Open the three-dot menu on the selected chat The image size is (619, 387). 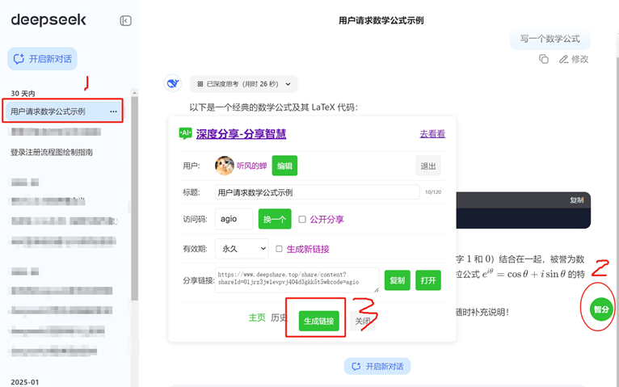pos(114,111)
